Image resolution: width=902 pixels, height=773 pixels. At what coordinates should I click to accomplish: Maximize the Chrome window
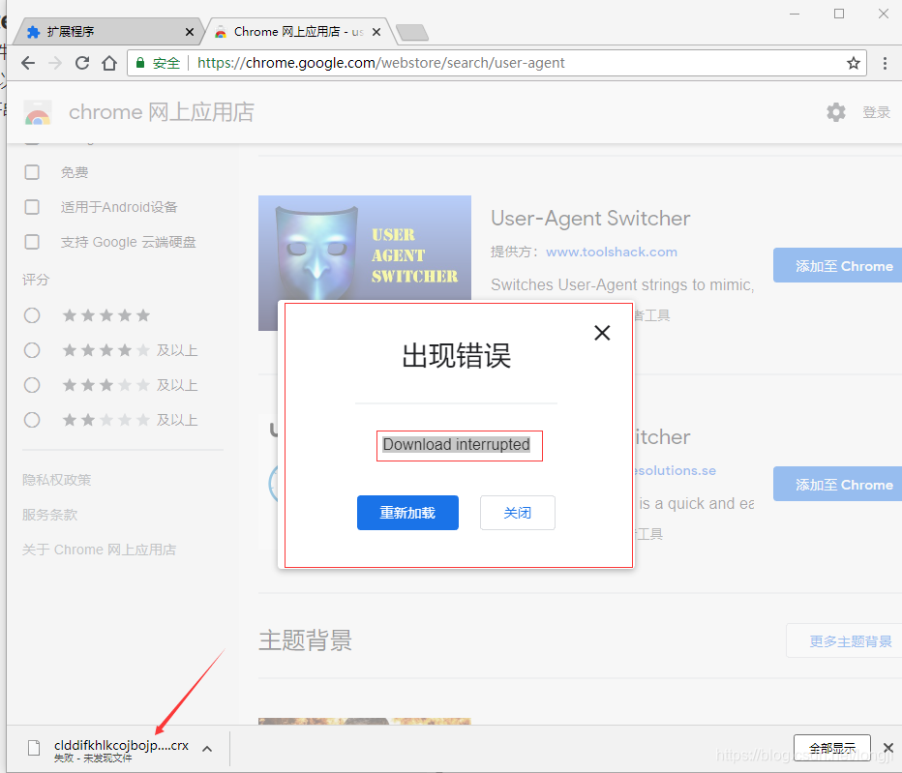(x=839, y=14)
